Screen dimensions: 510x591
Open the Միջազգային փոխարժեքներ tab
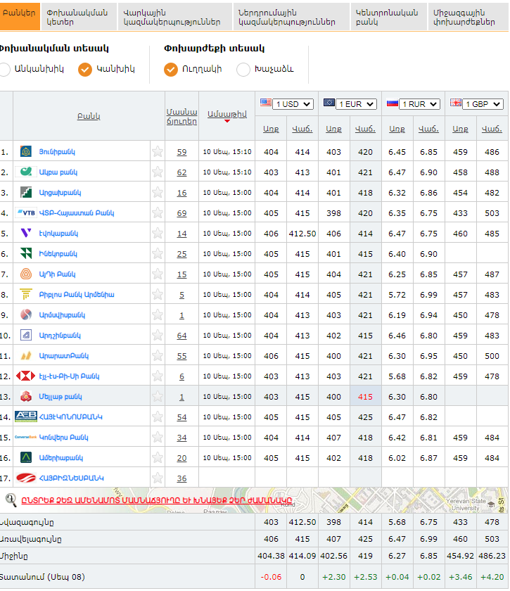[468, 17]
